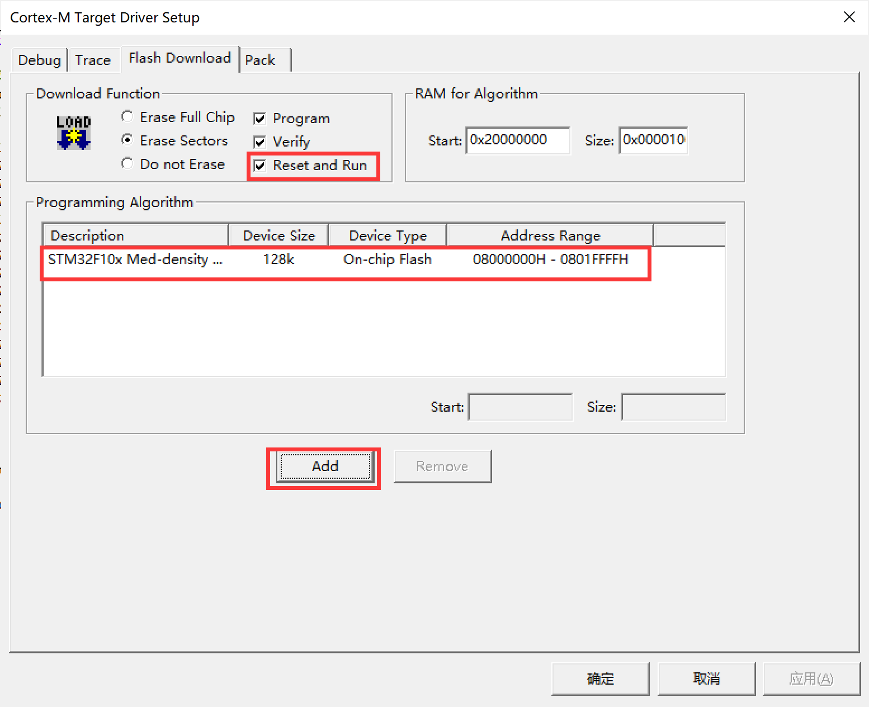Edit the RAM for Algorithm Start field
The height and width of the screenshot is (707, 869).
coord(518,140)
